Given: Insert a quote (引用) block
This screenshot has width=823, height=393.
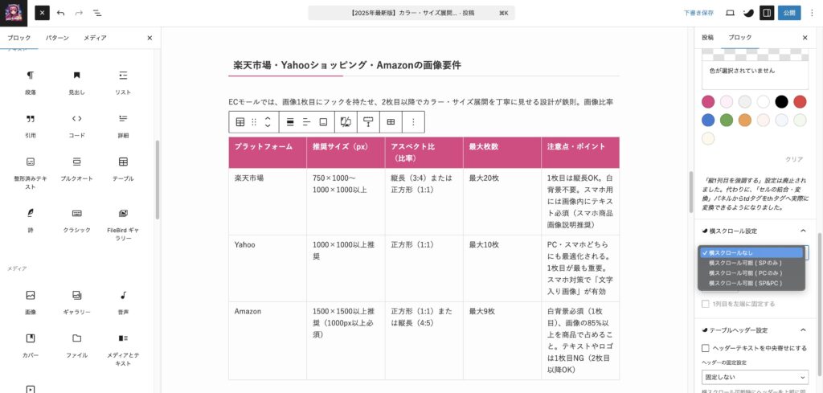Looking at the screenshot, I should 31,125.
